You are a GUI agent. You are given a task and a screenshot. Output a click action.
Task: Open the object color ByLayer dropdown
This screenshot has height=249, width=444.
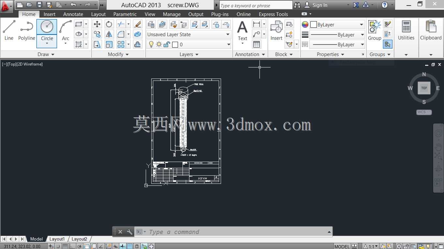click(x=337, y=25)
